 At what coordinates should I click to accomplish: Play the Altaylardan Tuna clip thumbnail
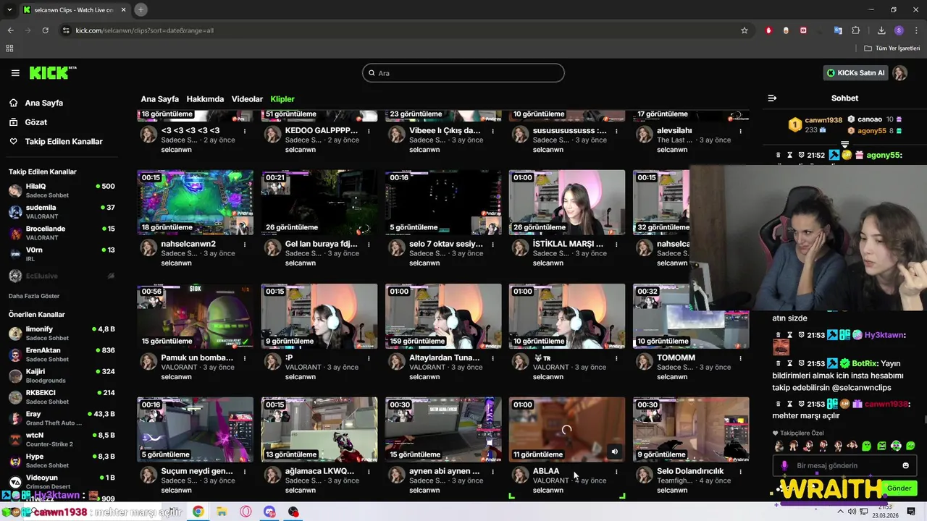pyautogui.click(x=443, y=315)
